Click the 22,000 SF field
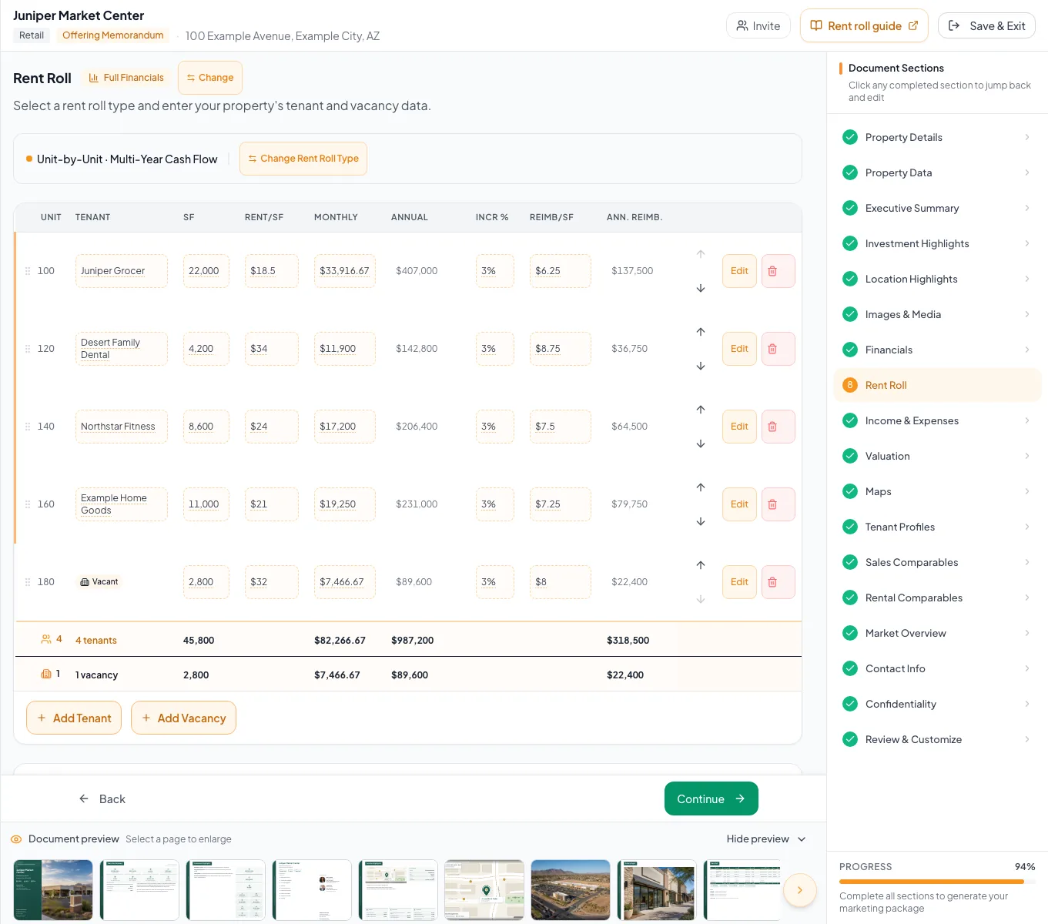The image size is (1048, 924). coord(206,271)
